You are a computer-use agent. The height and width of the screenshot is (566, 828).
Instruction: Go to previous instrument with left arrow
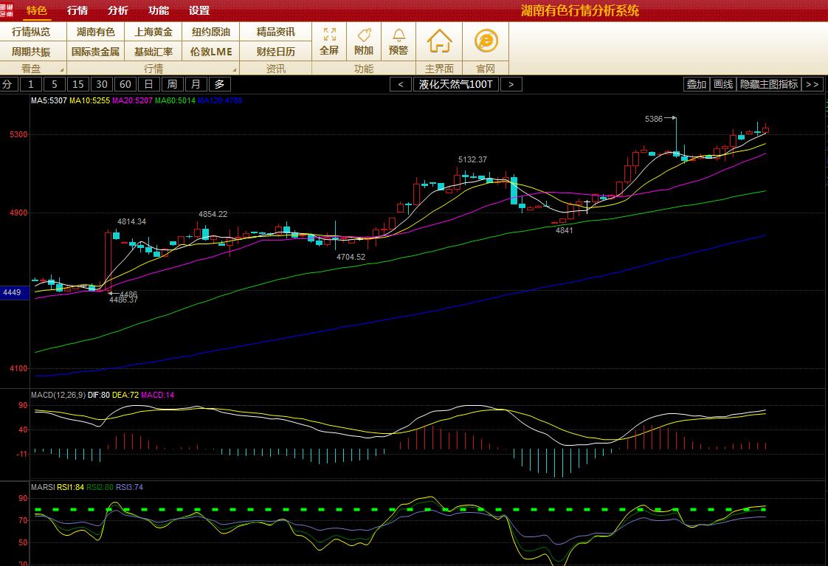pos(401,84)
